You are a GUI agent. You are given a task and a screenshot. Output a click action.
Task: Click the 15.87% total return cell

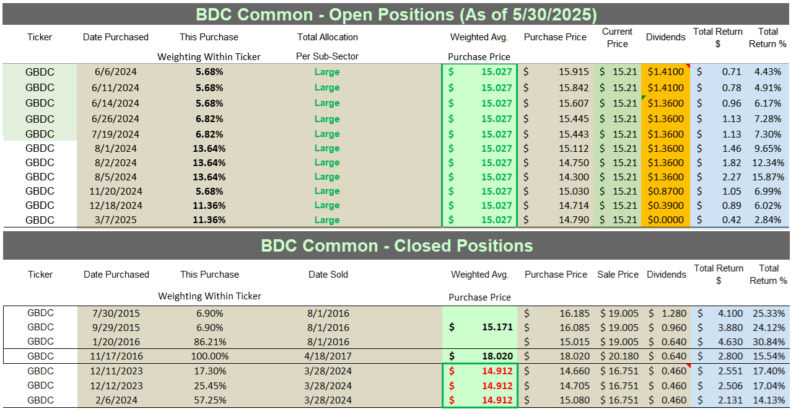point(769,177)
